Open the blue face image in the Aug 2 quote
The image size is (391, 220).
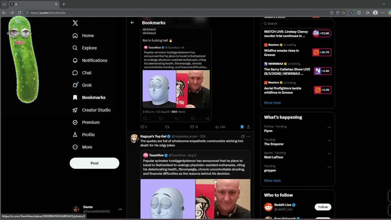pos(168,199)
